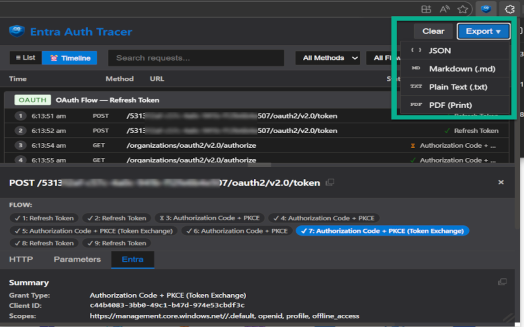Viewport: 524px width, 327px height.
Task: Click the Clear button
Action: pyautogui.click(x=433, y=31)
